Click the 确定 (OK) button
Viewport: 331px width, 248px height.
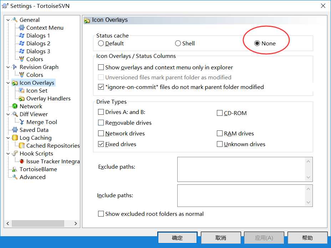[177, 238]
